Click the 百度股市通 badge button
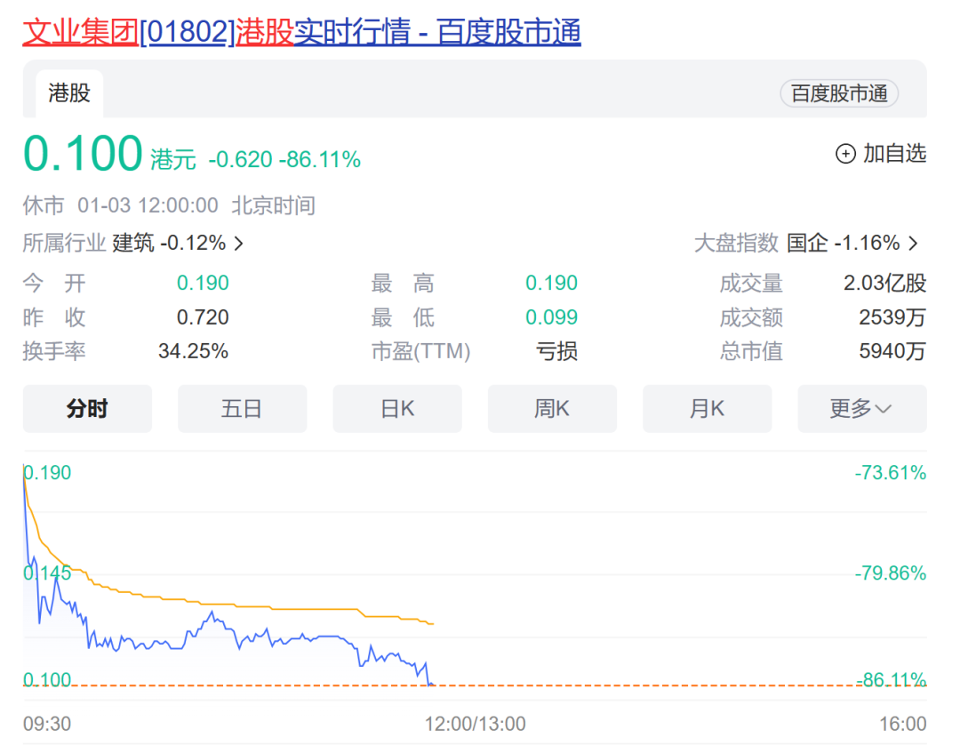The height and width of the screenshot is (745, 960). click(839, 93)
